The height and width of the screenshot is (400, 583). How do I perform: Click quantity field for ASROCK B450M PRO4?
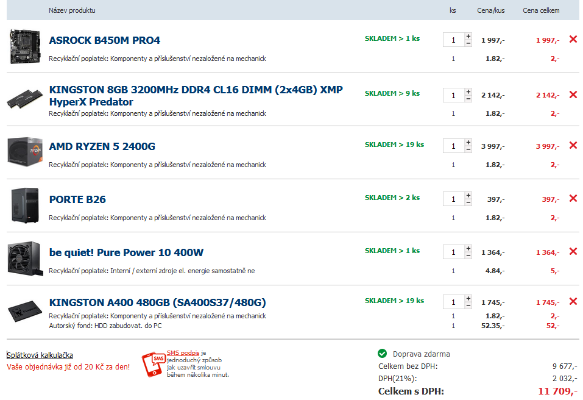pyautogui.click(x=454, y=40)
